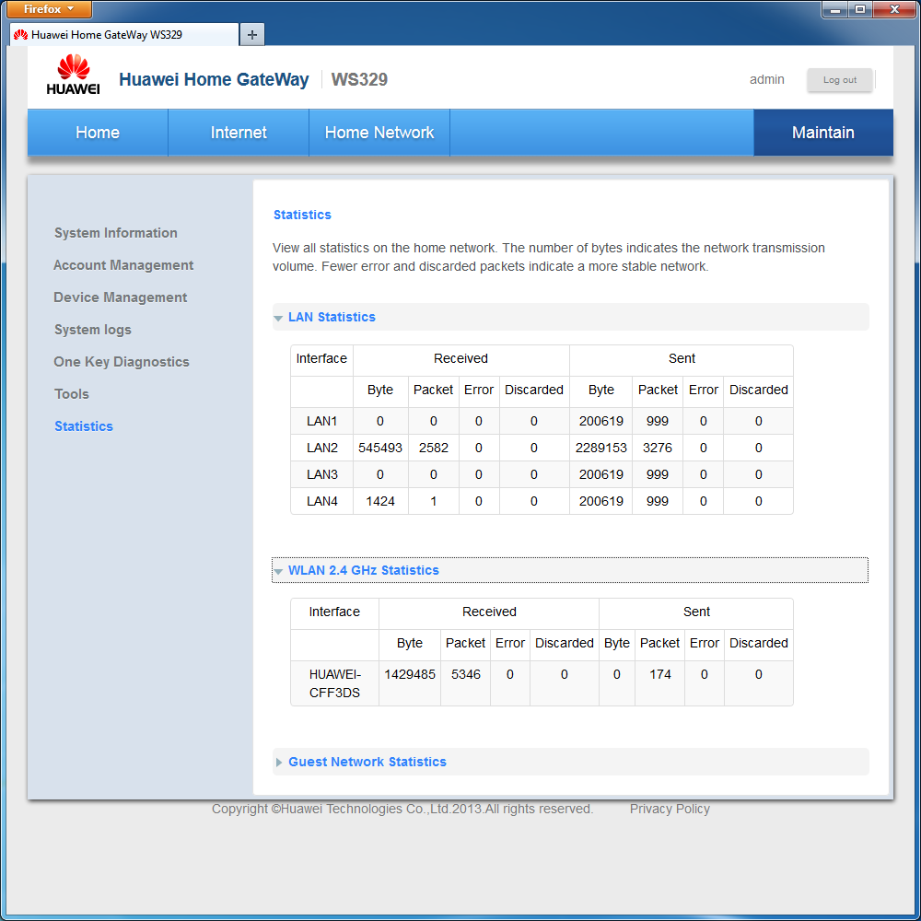Screen dimensions: 921x921
Task: Maximize the Firefox window
Action: tap(860, 9)
